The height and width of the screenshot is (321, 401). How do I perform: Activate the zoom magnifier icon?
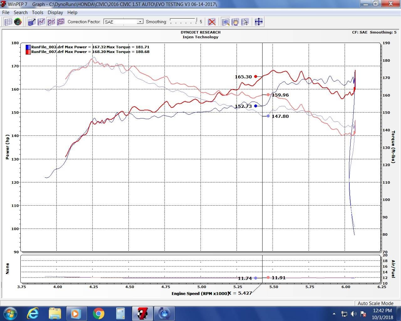pos(225,22)
